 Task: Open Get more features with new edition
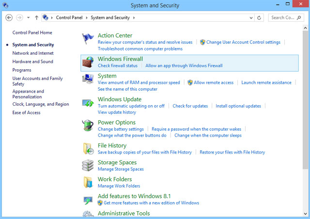point(152,203)
